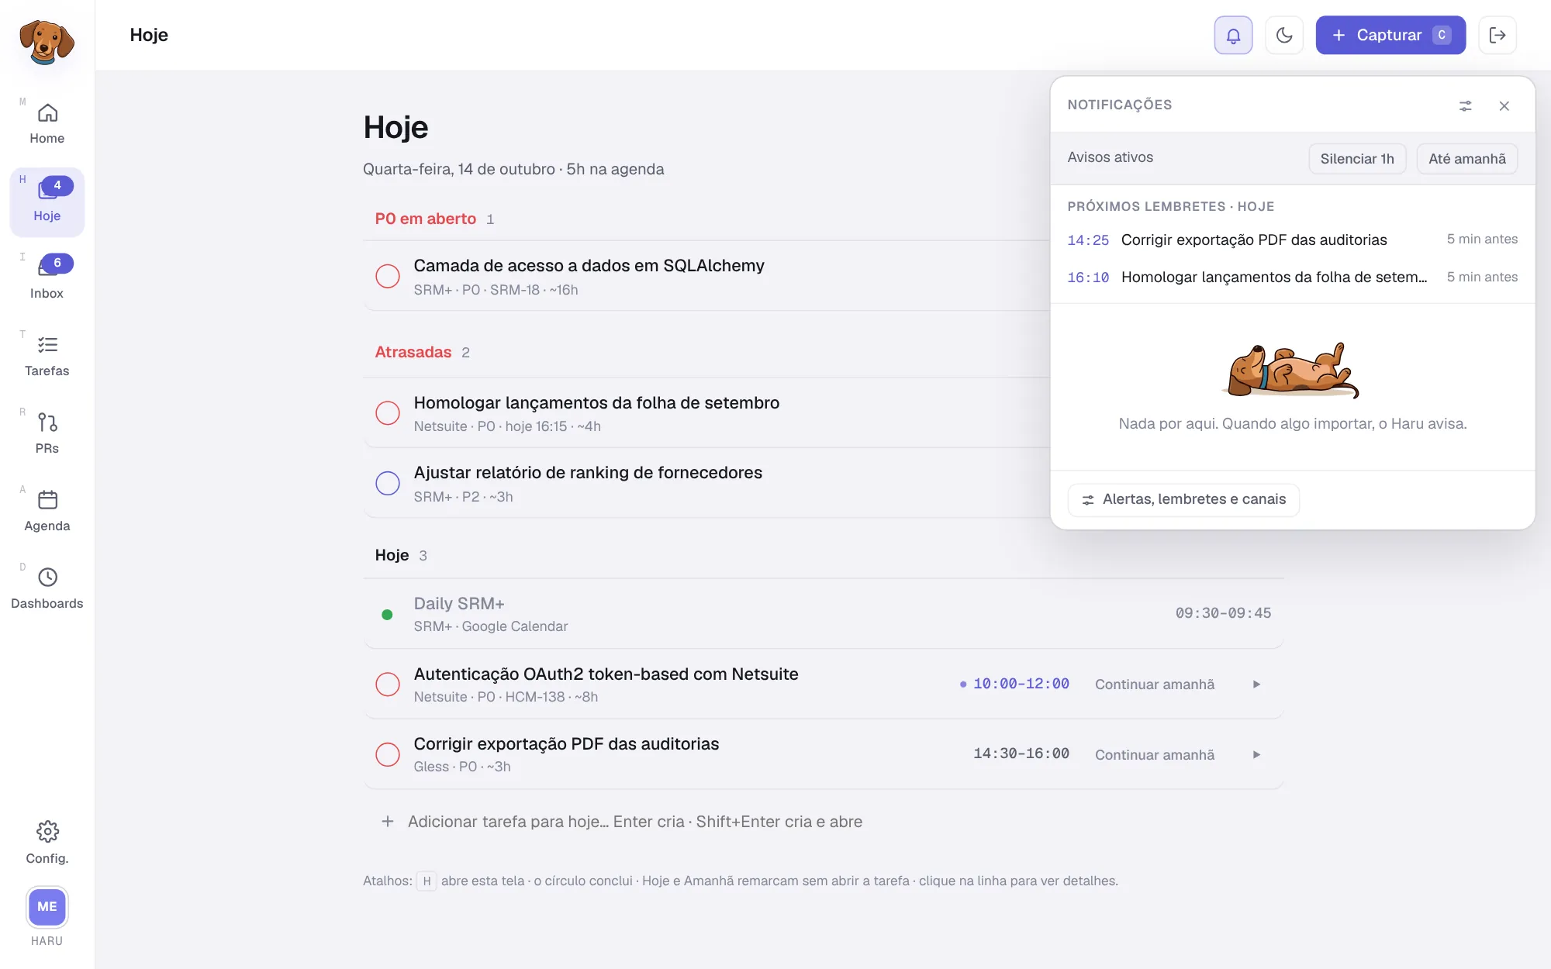Complete task Camada de acesso a dados
1551x969 pixels.
click(x=388, y=276)
